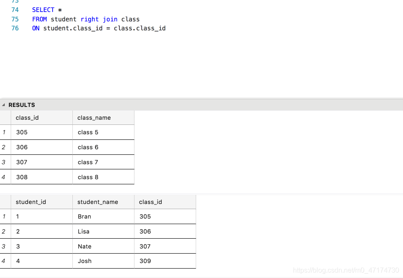Click cell 308 in class table
The image size is (403, 278).
click(42, 177)
